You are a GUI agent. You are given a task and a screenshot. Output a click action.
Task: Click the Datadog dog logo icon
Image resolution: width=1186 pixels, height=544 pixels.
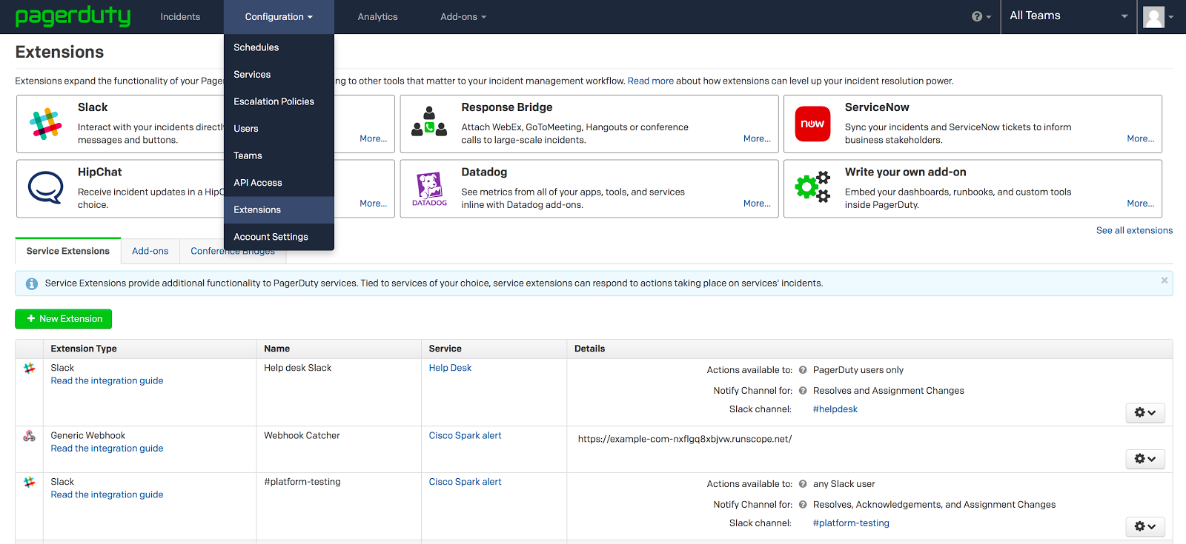(x=429, y=188)
